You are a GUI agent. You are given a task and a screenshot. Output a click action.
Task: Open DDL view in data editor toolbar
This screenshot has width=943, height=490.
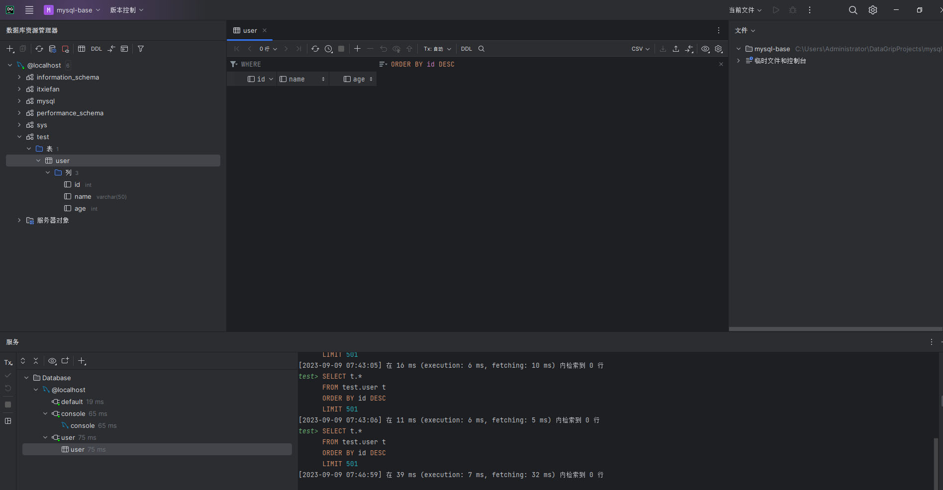click(467, 49)
